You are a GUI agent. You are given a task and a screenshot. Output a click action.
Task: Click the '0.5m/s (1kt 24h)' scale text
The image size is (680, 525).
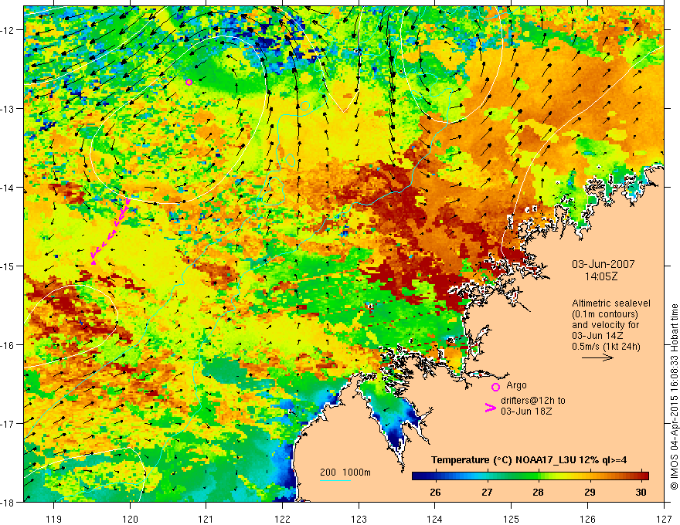pos(606,347)
